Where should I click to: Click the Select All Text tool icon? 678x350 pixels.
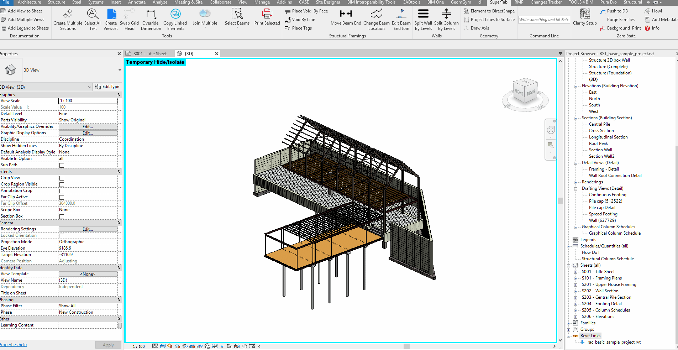93,14
